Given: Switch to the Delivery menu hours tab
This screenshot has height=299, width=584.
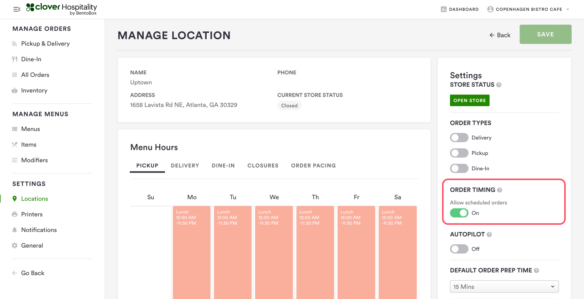Looking at the screenshot, I should click(185, 166).
